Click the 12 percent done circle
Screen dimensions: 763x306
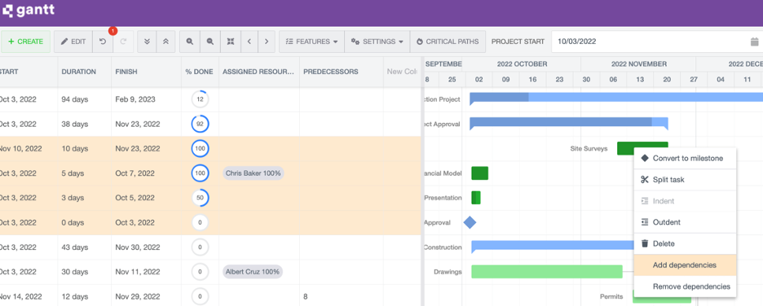pyautogui.click(x=200, y=99)
